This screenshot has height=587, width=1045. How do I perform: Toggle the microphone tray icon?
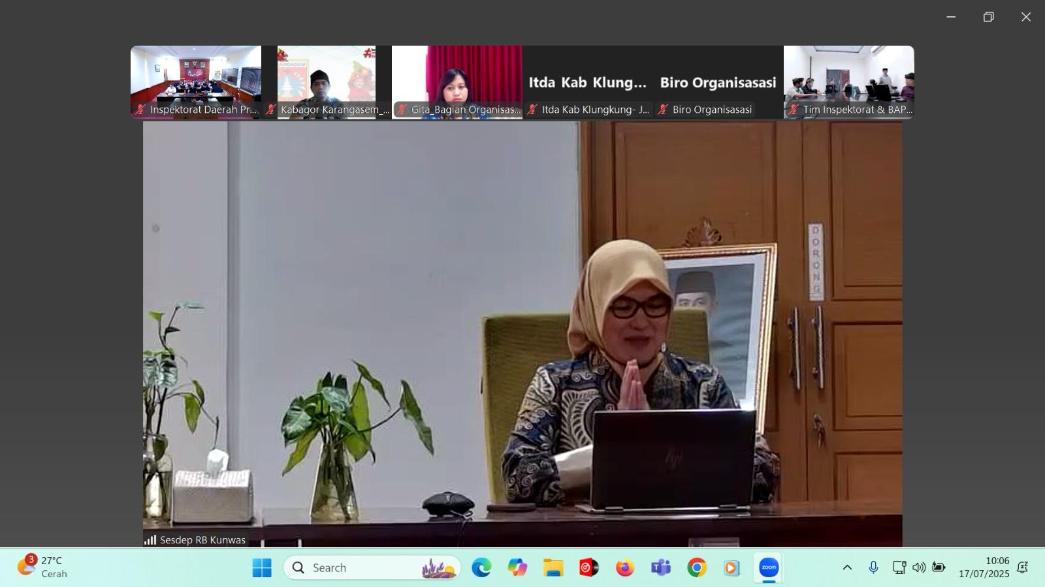tap(873, 567)
